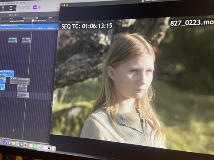
Task: Open Google Chrome from the Dock
Action: (x=17, y=144)
